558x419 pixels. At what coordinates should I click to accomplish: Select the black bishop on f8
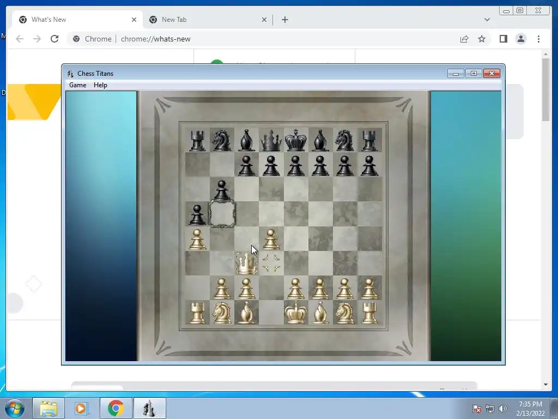coord(320,140)
